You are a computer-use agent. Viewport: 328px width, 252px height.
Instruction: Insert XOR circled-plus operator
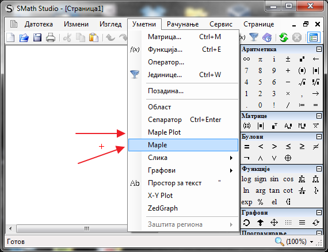point(288,158)
